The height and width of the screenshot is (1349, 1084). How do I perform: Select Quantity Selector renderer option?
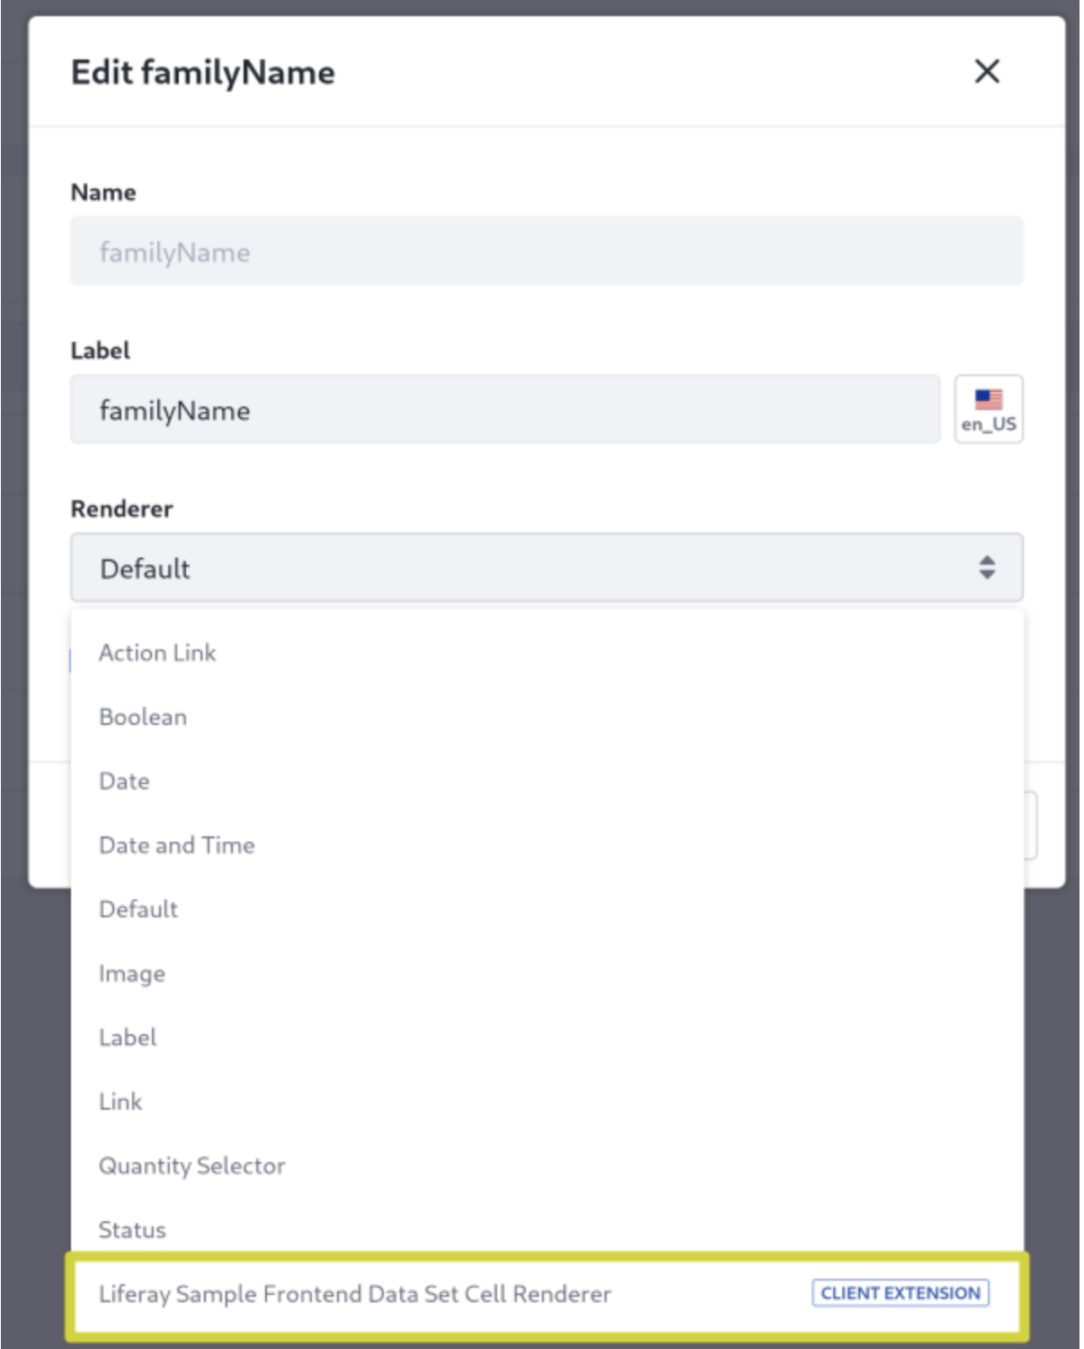[192, 1166]
